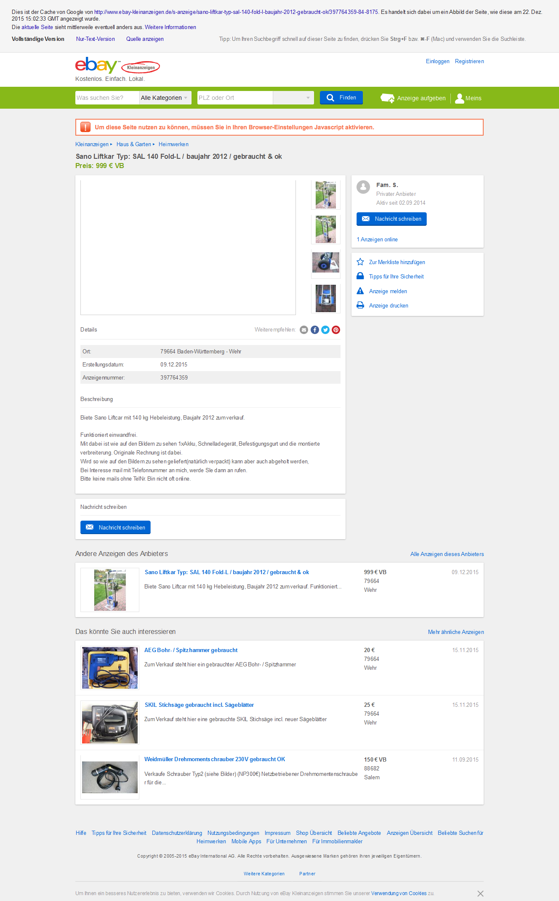
Task: Share listing on Pinterest icon
Action: (336, 330)
